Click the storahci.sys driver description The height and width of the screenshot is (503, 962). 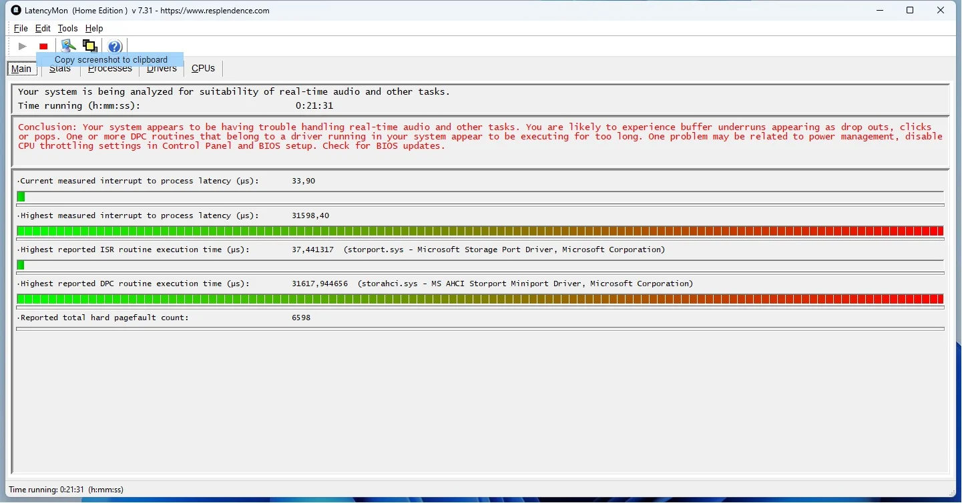tap(525, 284)
